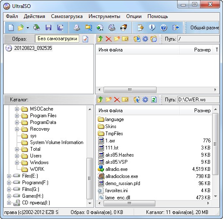Expand the Windows folder node
The height and width of the screenshot is (219, 223).
click(x=17, y=163)
